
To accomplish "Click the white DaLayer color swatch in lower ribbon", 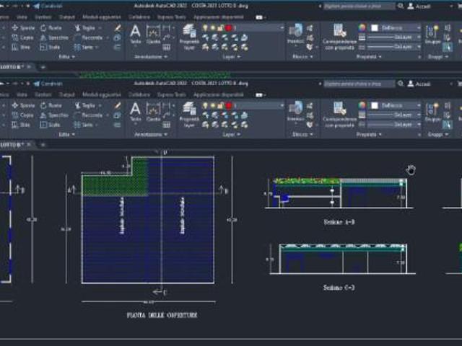I will [x=374, y=105].
